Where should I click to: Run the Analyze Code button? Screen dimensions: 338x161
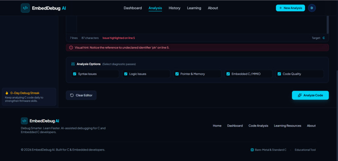310,95
